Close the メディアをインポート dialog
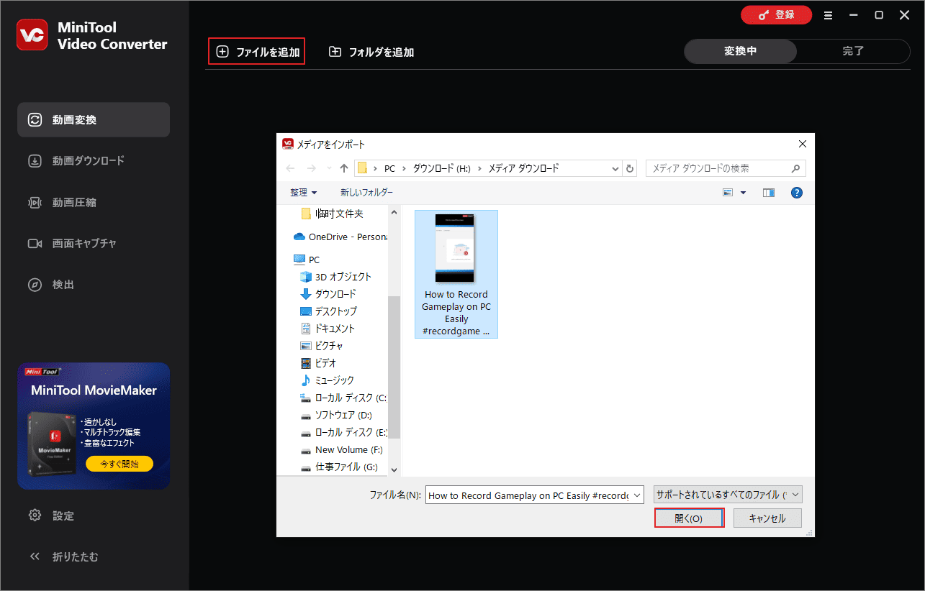The image size is (925, 591). tap(802, 143)
